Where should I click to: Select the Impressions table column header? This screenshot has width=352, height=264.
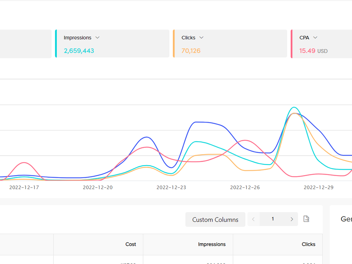pyautogui.click(x=212, y=244)
